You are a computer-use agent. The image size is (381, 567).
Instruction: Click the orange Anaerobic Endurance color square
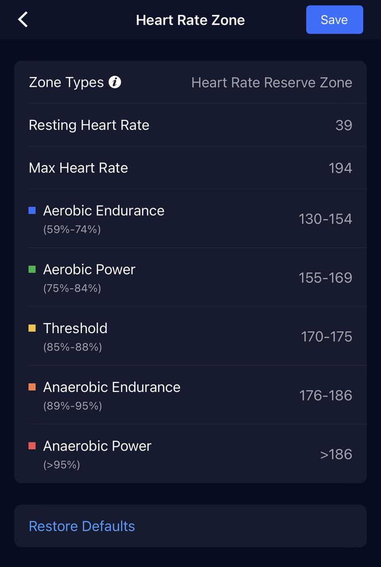click(32, 387)
